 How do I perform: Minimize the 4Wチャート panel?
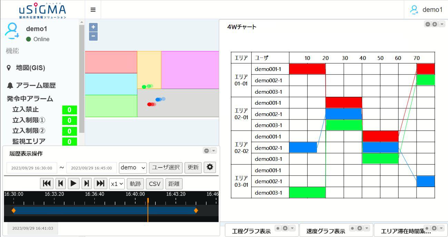pos(428,24)
